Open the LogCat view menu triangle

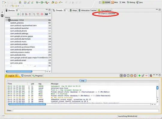[154, 75]
